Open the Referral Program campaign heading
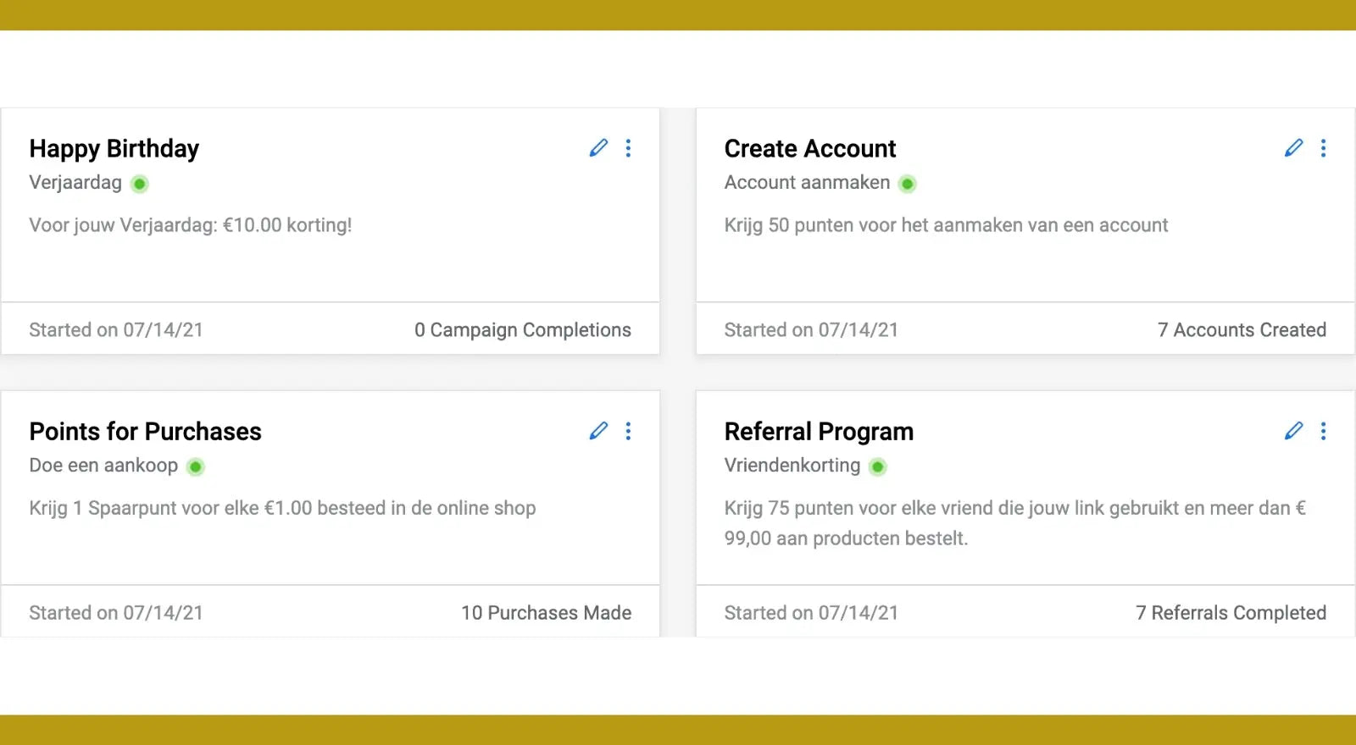The image size is (1356, 745). pyautogui.click(x=819, y=432)
